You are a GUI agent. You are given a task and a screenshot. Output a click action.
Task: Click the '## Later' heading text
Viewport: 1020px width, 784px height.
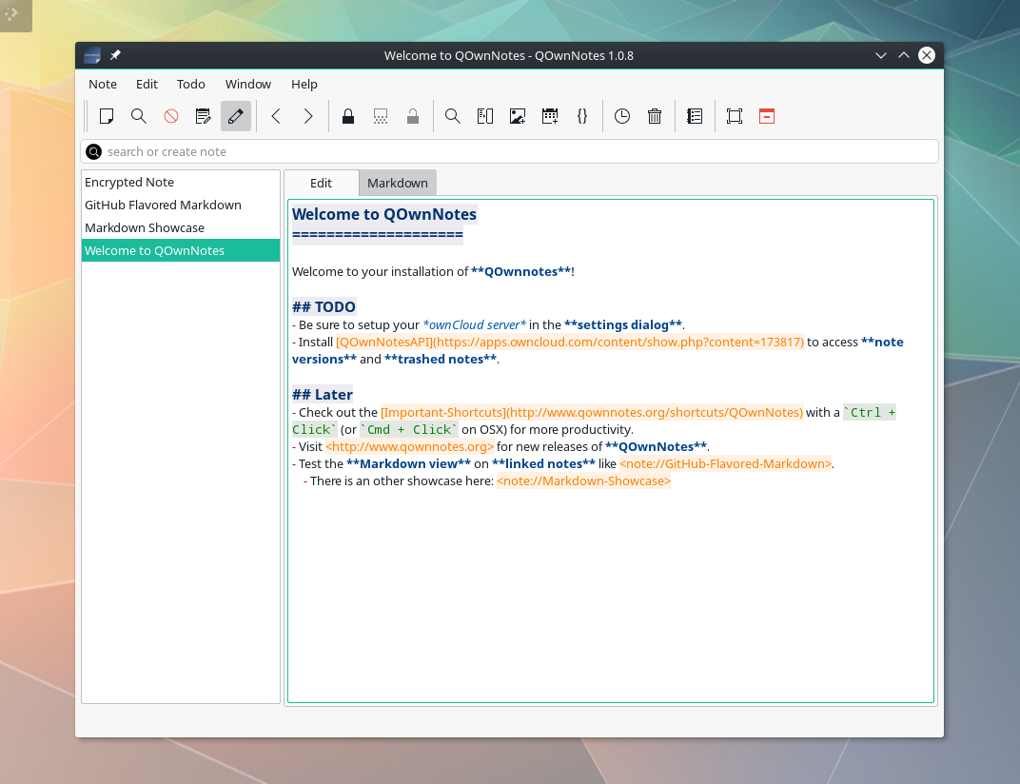pyautogui.click(x=322, y=394)
